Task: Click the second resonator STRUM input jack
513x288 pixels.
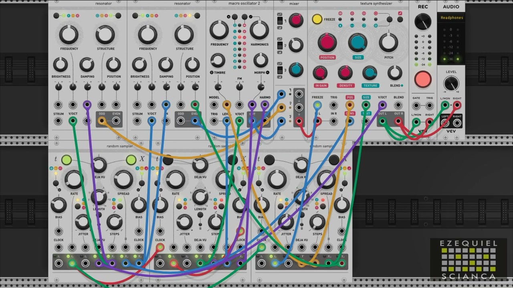Action: [137, 121]
